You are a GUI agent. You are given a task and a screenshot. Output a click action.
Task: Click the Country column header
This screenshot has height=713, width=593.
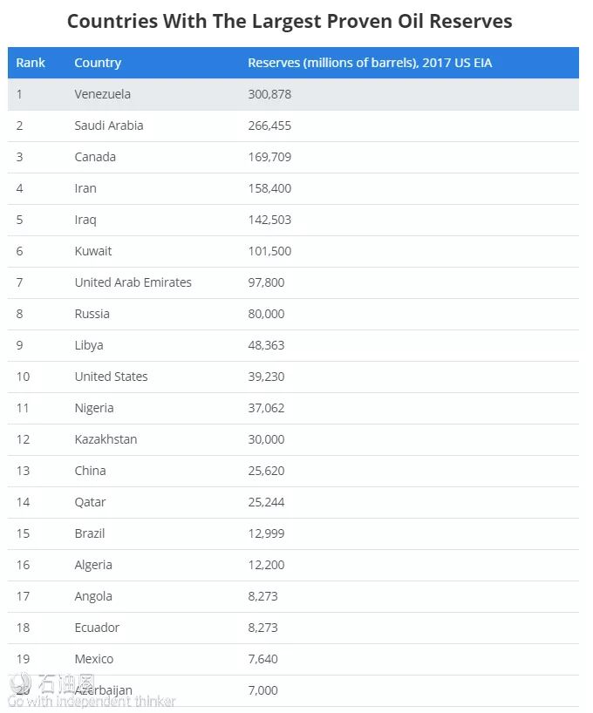[98, 63]
